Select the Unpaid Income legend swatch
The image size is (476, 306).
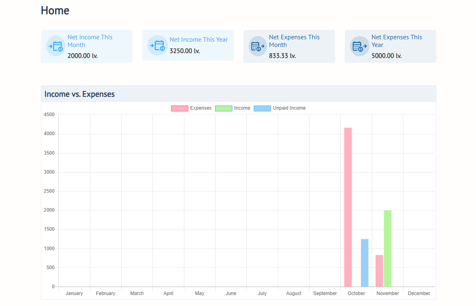[x=262, y=108]
